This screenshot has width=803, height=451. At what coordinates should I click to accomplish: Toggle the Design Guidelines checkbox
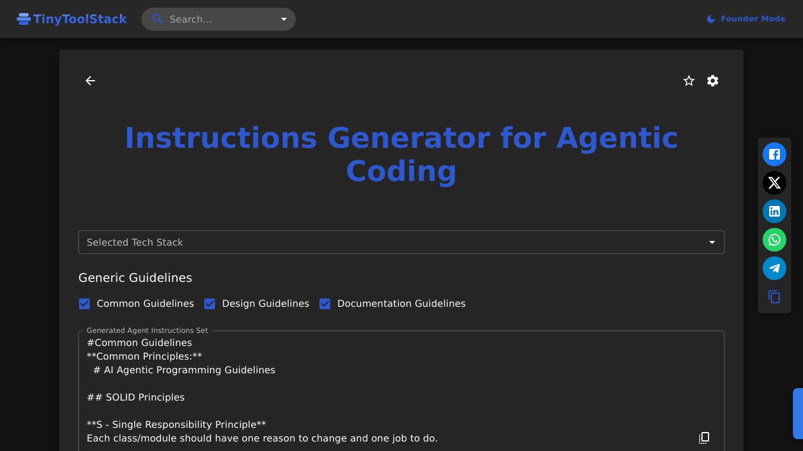click(210, 304)
